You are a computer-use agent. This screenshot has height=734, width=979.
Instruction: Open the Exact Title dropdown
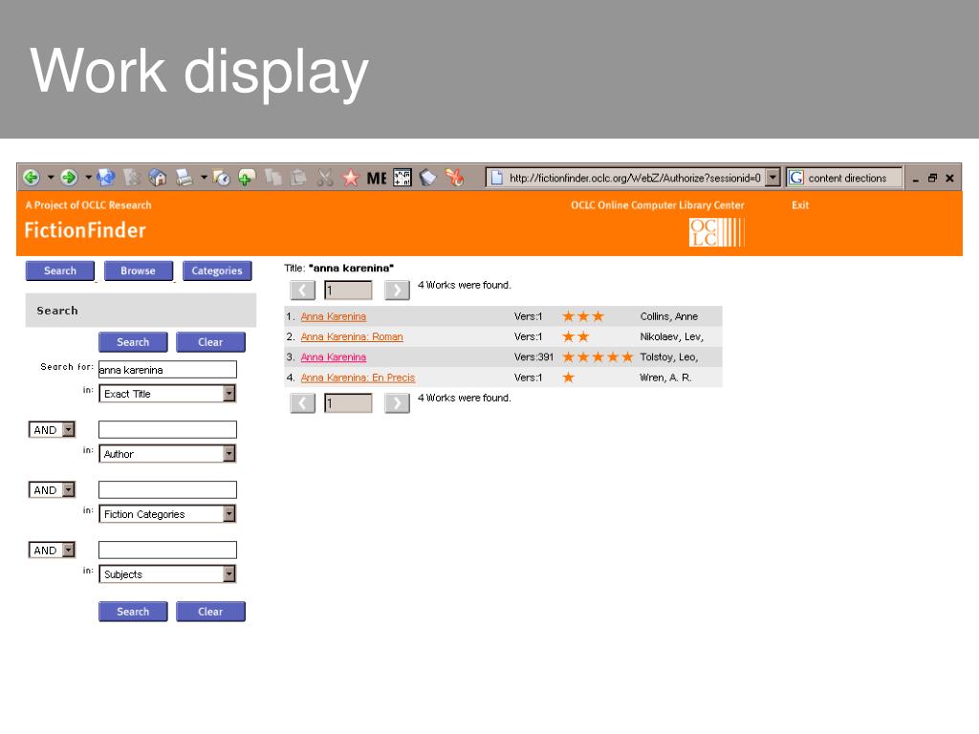(x=167, y=393)
